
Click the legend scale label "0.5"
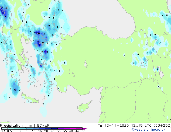coord(9,131)
